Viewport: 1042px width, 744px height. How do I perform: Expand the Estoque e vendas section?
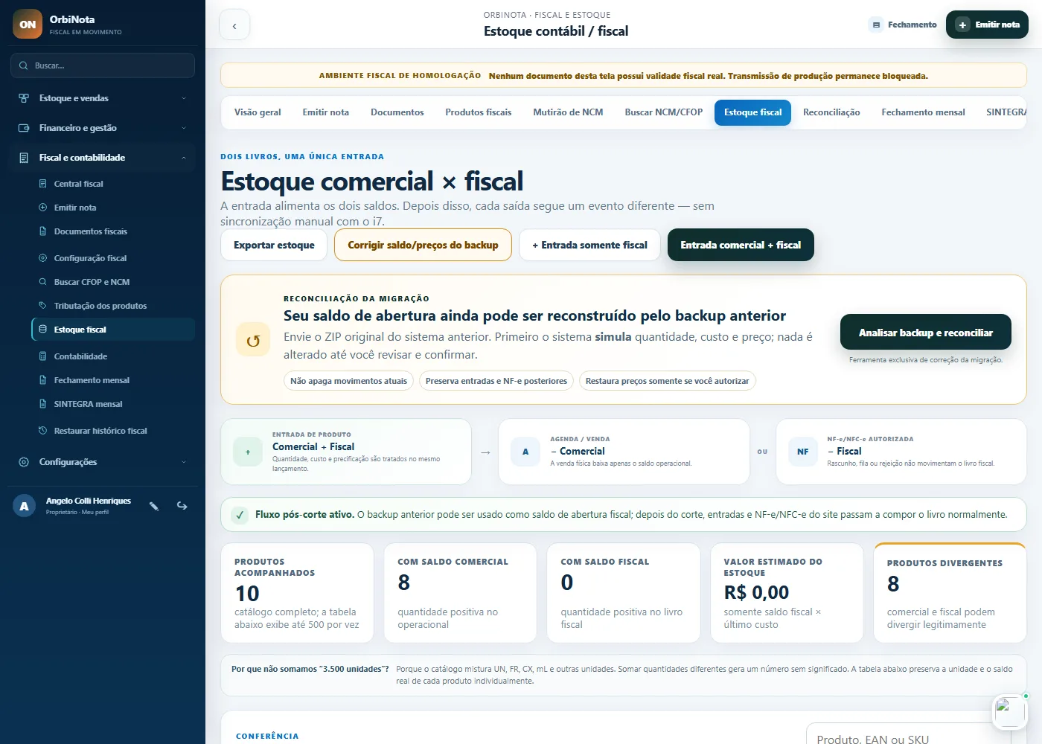pyautogui.click(x=103, y=98)
